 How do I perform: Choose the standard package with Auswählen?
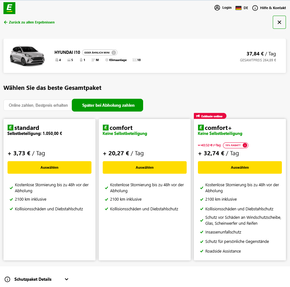[49, 167]
